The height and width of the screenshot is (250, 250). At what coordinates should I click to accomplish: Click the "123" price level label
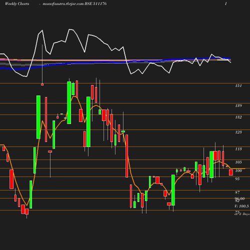pos(238,132)
